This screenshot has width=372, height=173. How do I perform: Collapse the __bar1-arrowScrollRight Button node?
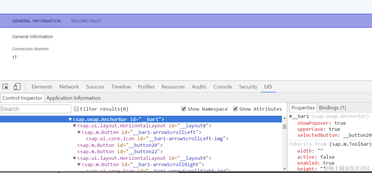79,165
